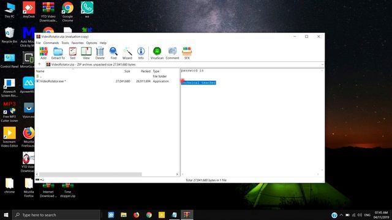
Task: Click the file list scroll left arrow
Action: point(37,174)
